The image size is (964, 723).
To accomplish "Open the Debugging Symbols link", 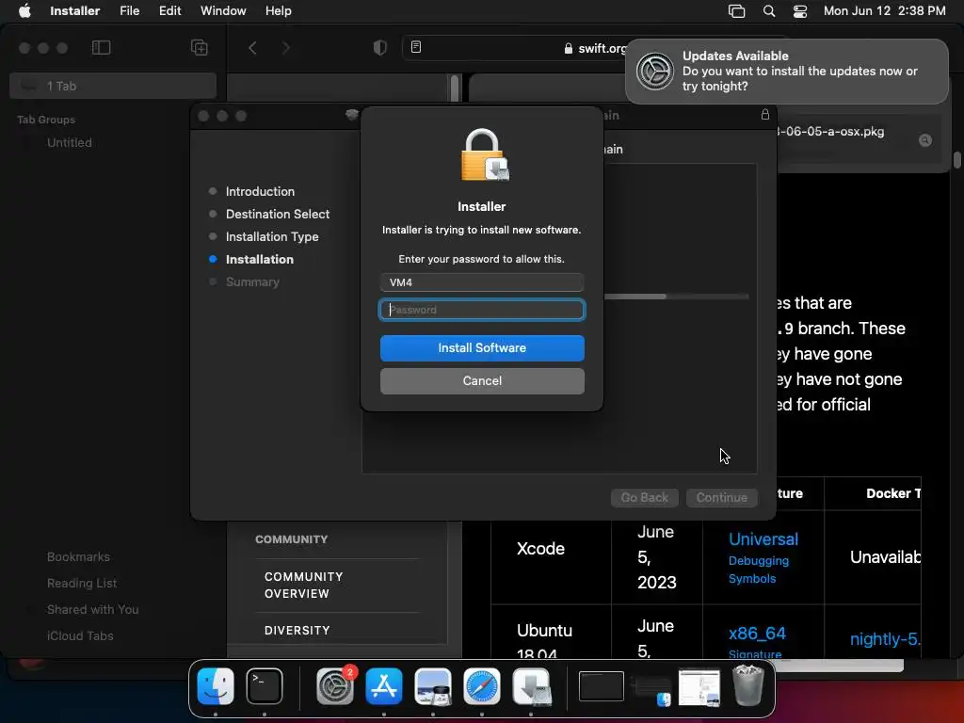I will [x=758, y=570].
